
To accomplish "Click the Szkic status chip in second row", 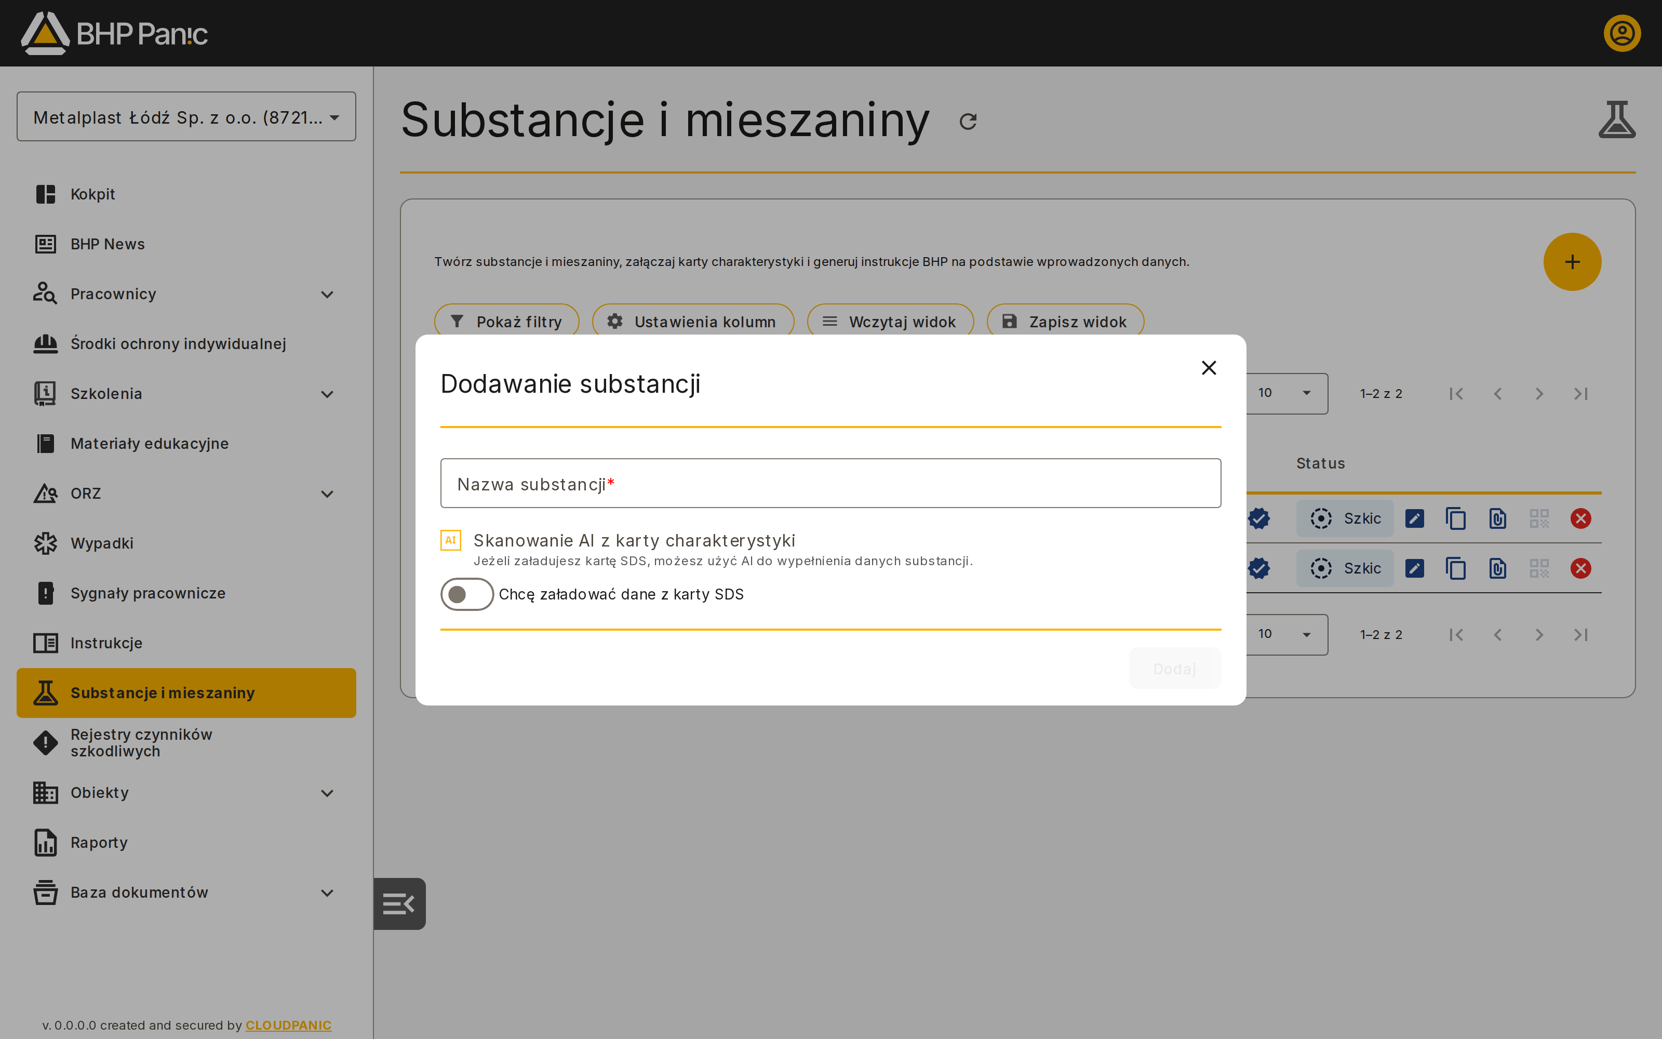I will click(1345, 568).
